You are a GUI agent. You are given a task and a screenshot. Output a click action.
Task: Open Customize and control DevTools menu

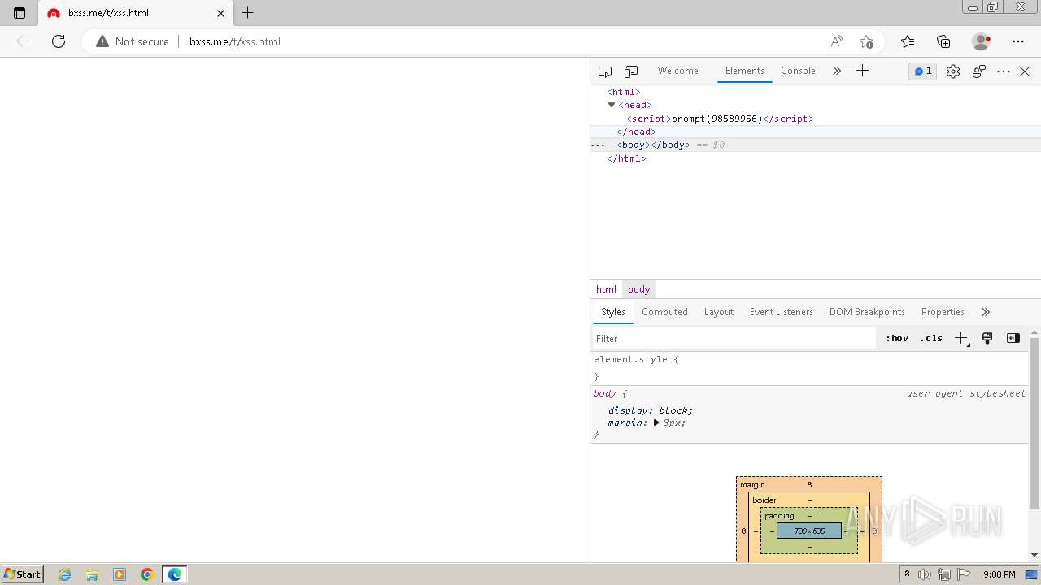pos(1004,71)
